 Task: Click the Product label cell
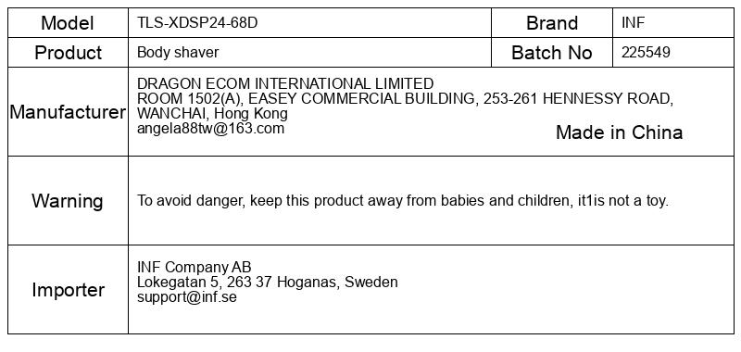[x=68, y=53]
